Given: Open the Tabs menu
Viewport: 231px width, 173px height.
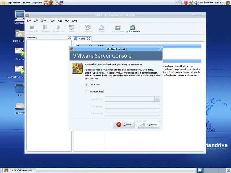Looking at the screenshot, I should coord(67,20).
